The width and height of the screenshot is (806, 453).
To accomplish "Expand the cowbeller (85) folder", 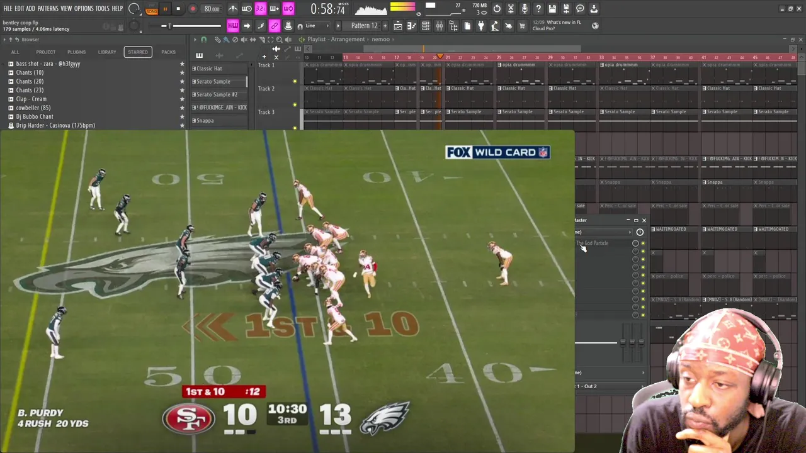I will (x=33, y=108).
